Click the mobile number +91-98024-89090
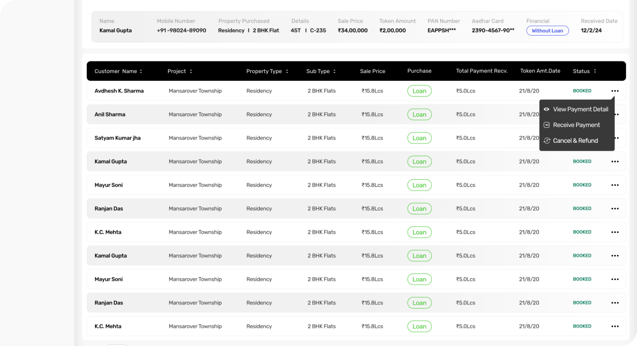637x346 pixels. (x=182, y=31)
